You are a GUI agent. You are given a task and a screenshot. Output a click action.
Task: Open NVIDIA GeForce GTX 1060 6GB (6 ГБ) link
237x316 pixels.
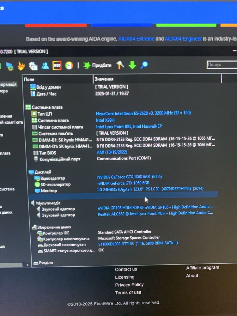click(129, 177)
